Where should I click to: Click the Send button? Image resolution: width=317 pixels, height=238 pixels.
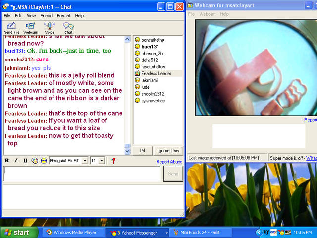pyautogui.click(x=173, y=174)
